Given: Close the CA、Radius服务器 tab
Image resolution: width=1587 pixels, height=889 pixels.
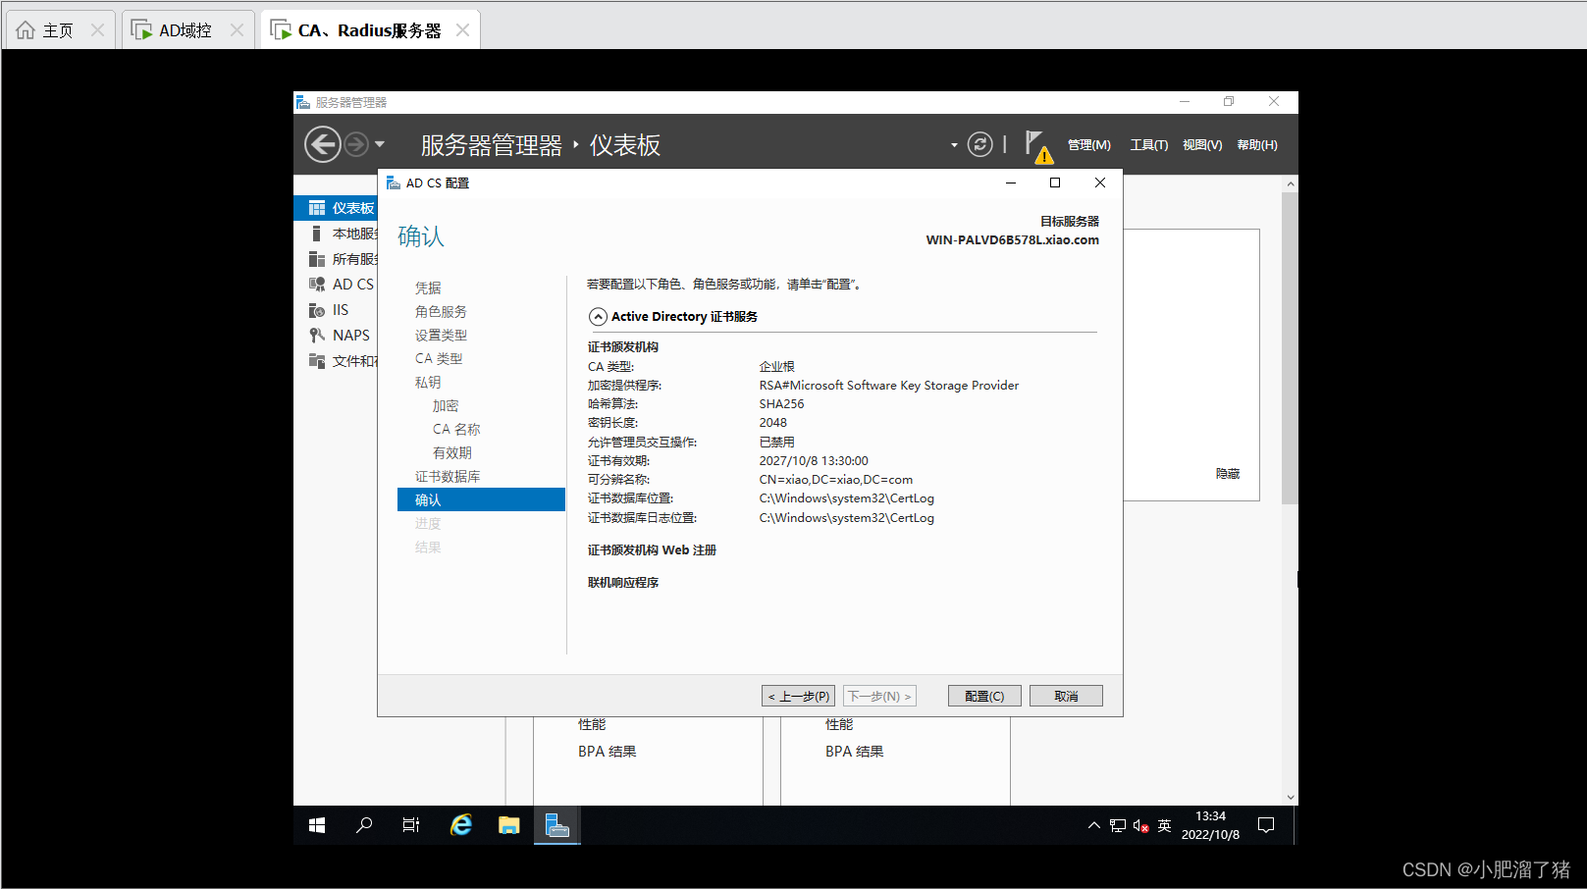Looking at the screenshot, I should [x=462, y=30].
